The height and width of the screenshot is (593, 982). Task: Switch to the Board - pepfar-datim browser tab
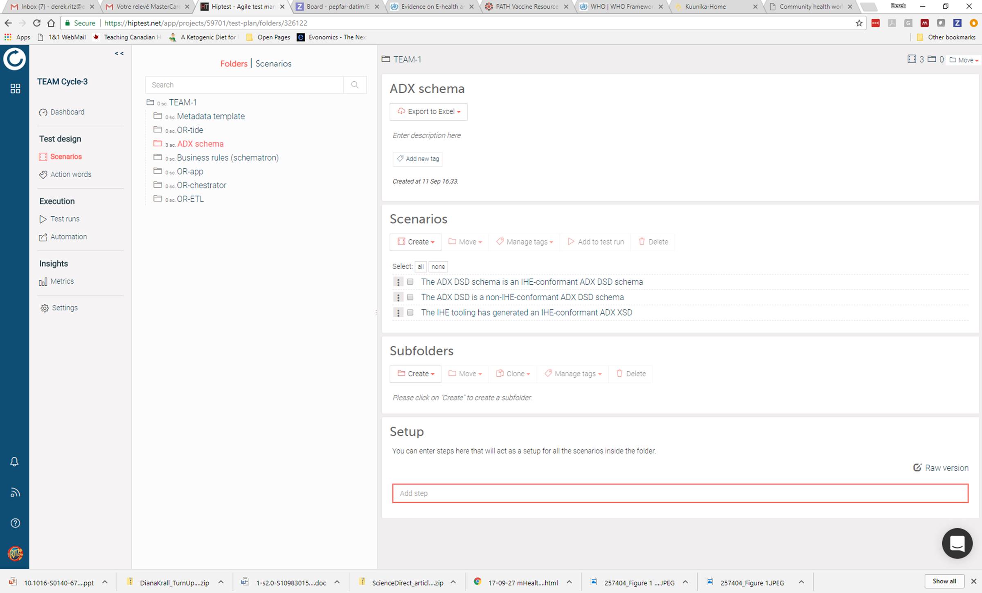[x=338, y=7]
